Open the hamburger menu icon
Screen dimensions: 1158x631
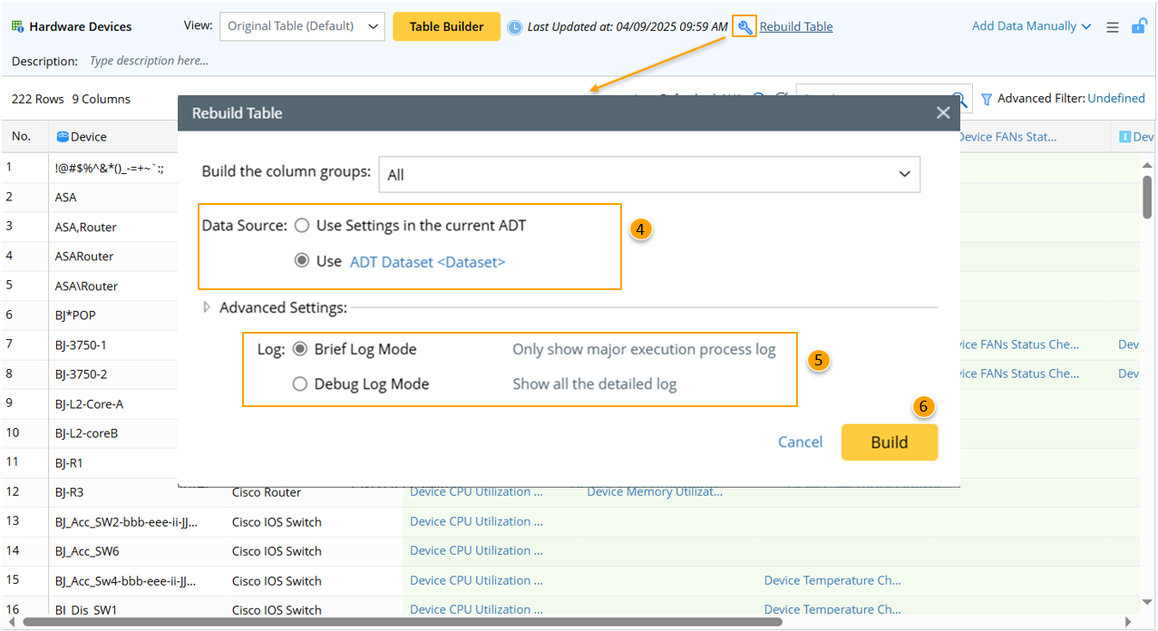click(1112, 27)
